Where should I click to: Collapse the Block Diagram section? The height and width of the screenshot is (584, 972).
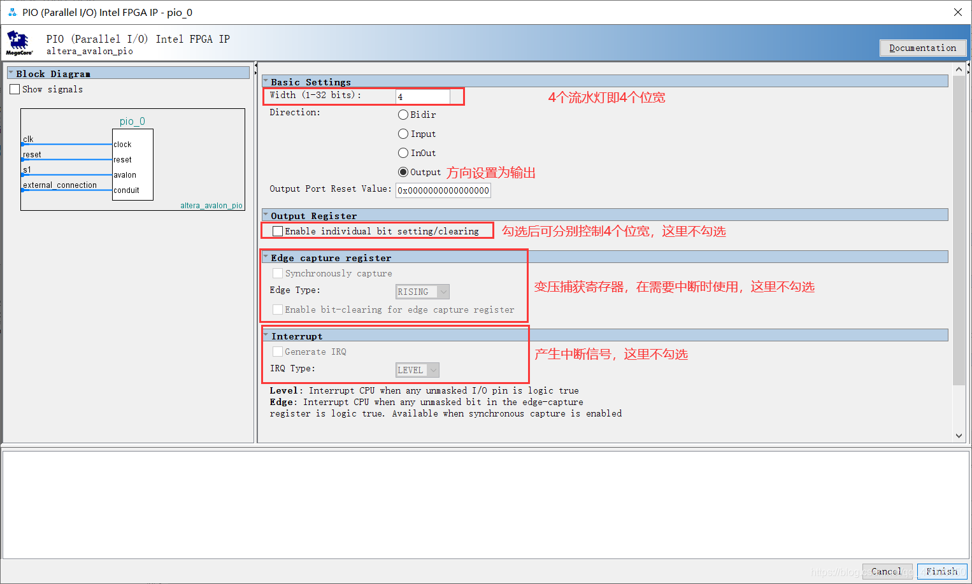pyautogui.click(x=11, y=73)
